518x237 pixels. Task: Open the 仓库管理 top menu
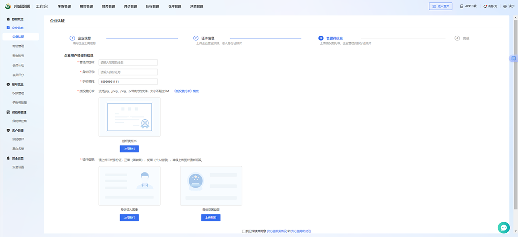(x=174, y=6)
